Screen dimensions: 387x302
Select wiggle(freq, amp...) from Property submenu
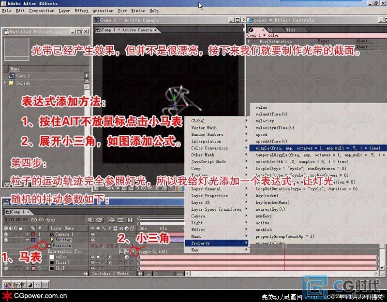pyautogui.click(x=318, y=148)
